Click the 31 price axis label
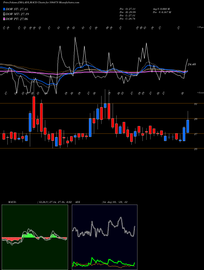 (x=195, y=104)
